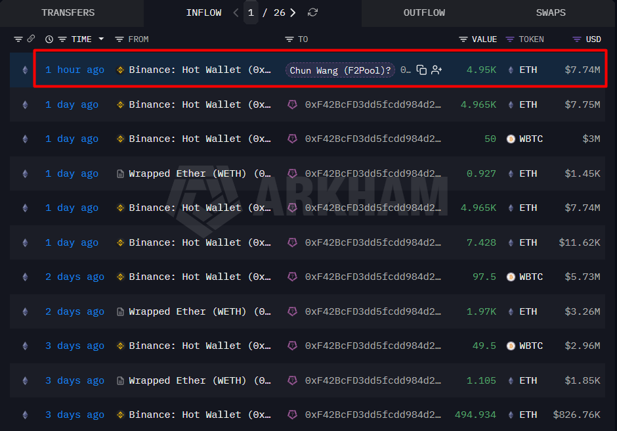
Task: Copy the Chun Wang address
Action: click(421, 70)
